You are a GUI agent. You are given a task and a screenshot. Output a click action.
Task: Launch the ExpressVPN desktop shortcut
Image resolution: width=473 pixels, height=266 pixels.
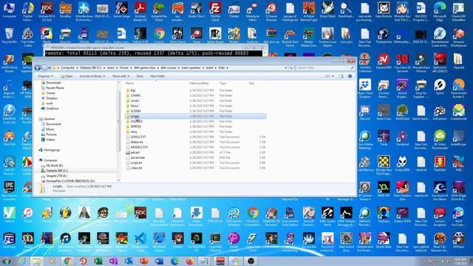pyautogui.click(x=384, y=61)
